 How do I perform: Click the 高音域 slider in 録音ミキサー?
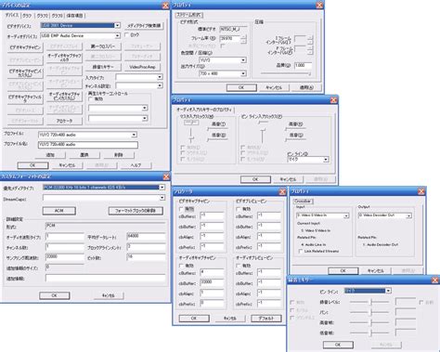point(369,322)
